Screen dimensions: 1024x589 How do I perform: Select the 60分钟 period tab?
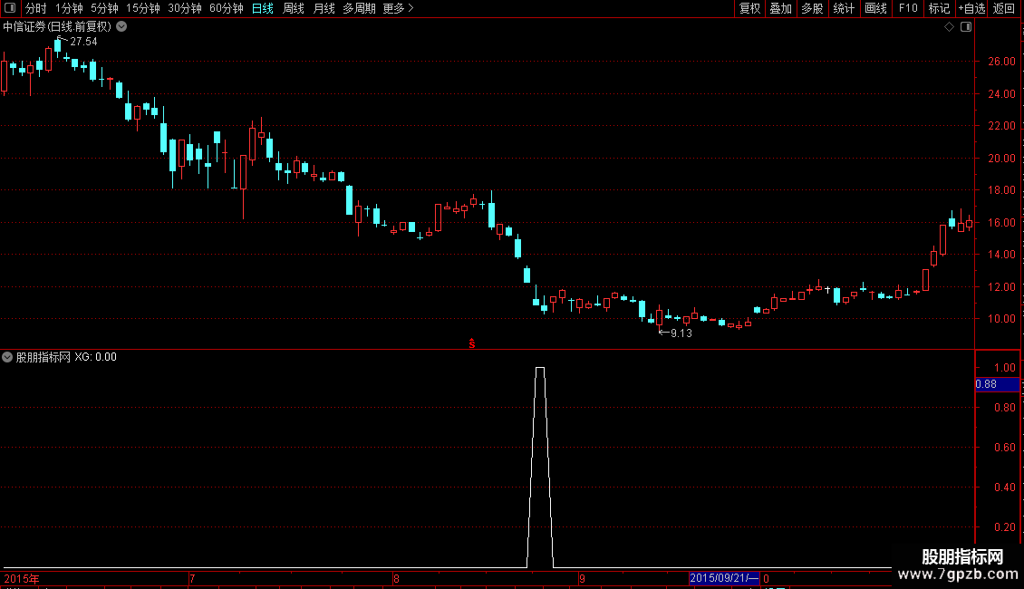[226, 8]
